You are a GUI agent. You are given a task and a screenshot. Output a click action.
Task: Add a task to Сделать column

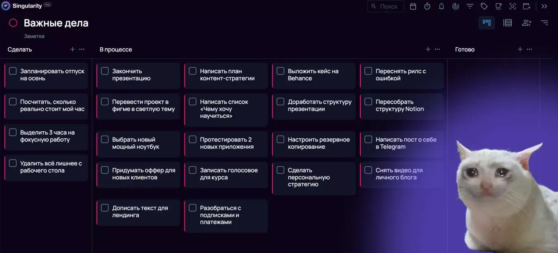pos(73,49)
